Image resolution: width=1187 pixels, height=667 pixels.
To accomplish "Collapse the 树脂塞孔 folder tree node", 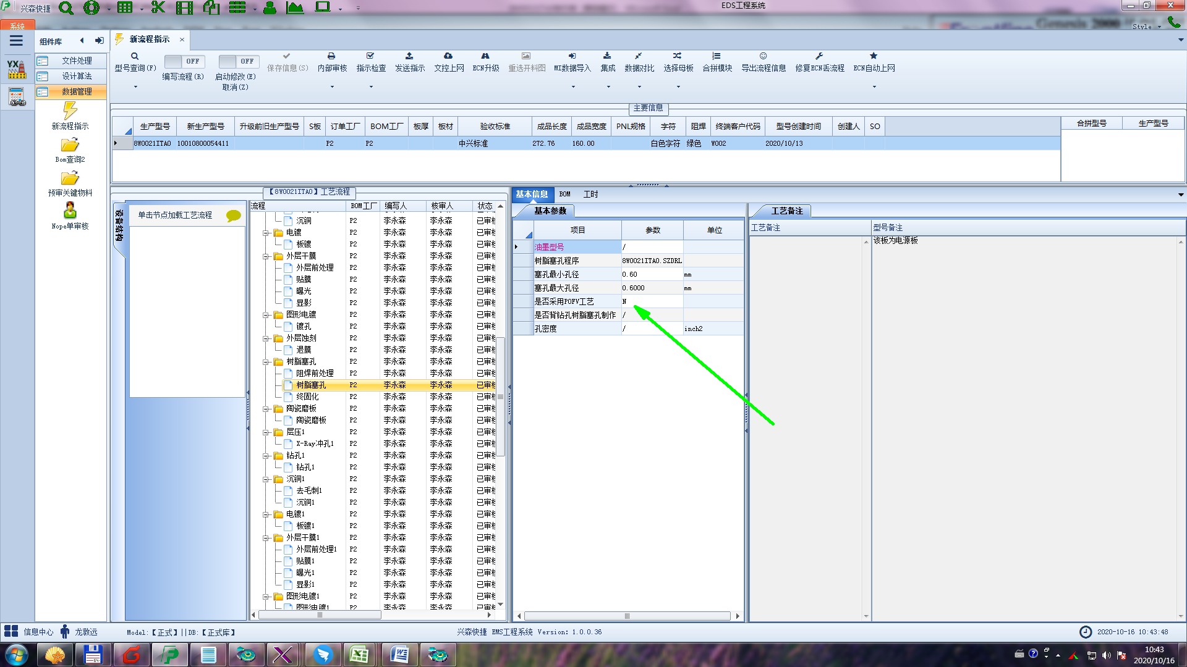I will (x=266, y=362).
